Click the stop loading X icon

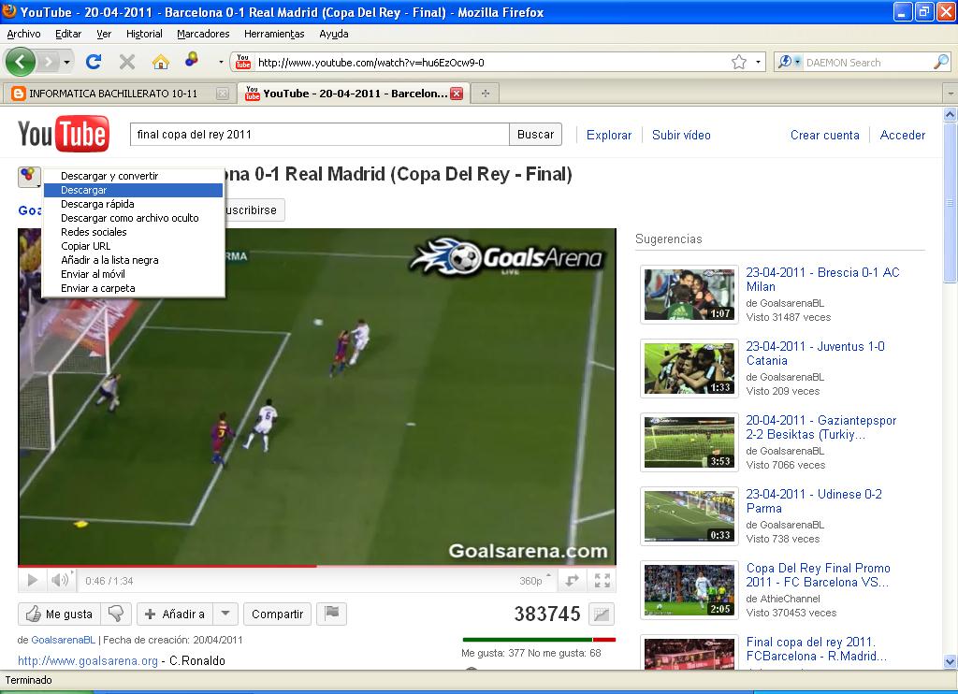127,62
